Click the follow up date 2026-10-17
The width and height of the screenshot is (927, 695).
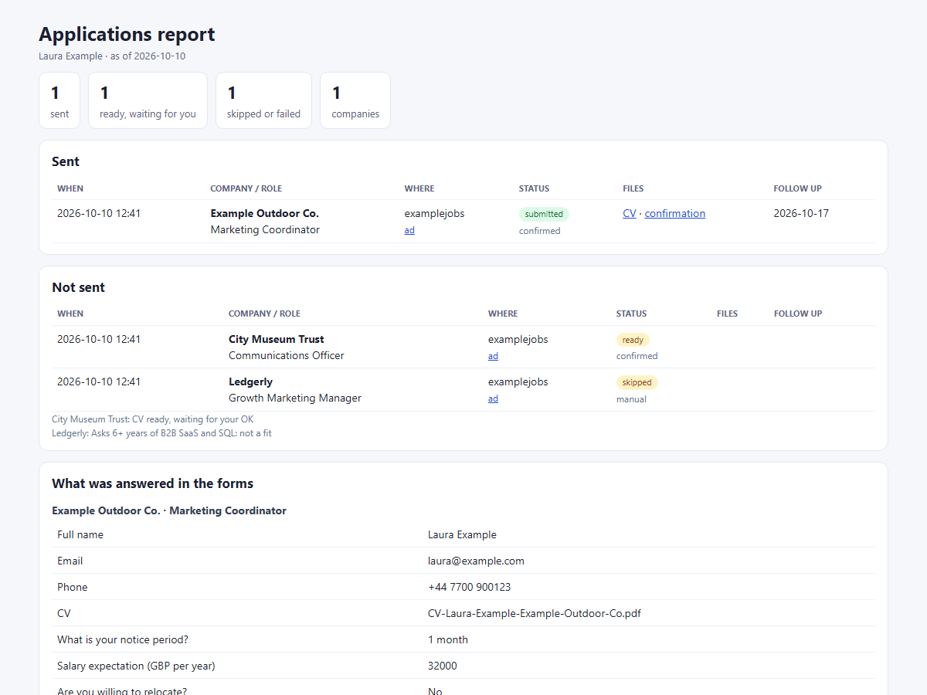[801, 214]
